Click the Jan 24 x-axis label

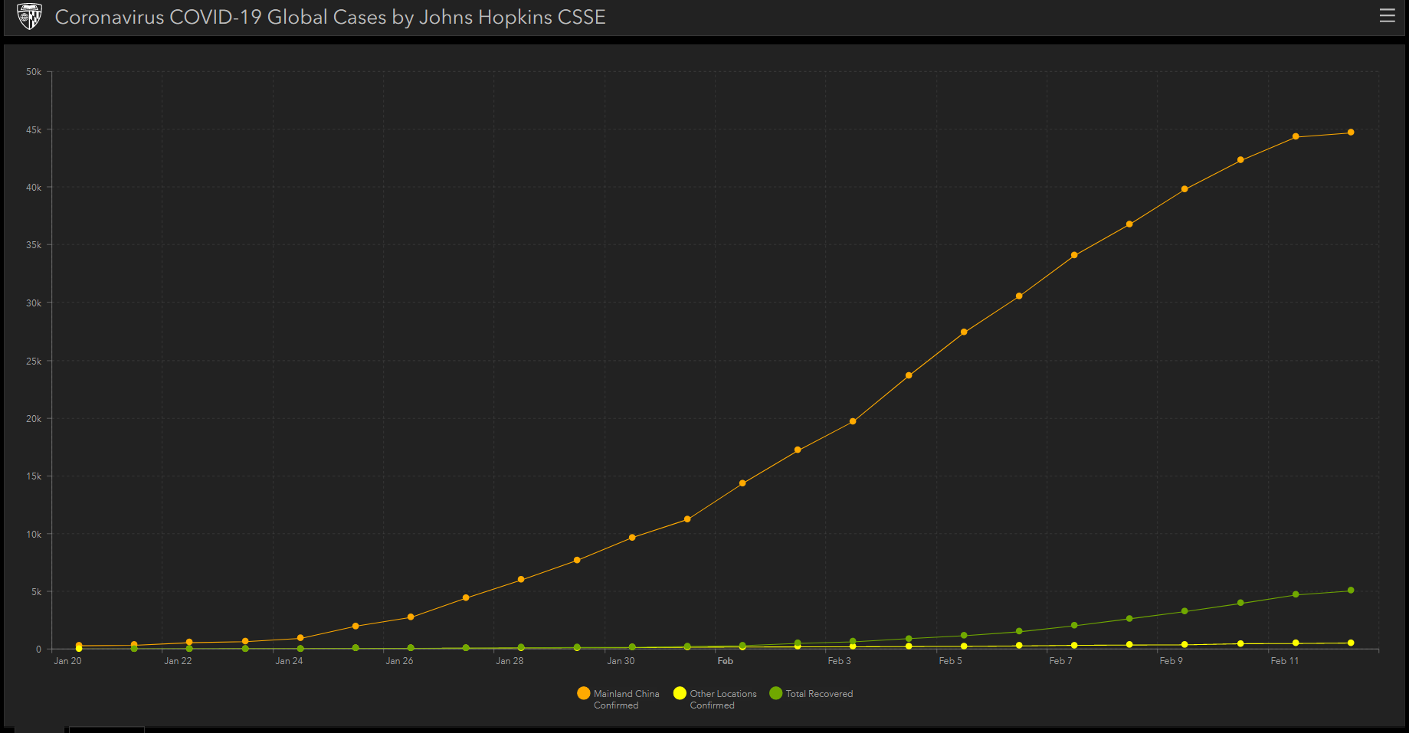point(289,661)
